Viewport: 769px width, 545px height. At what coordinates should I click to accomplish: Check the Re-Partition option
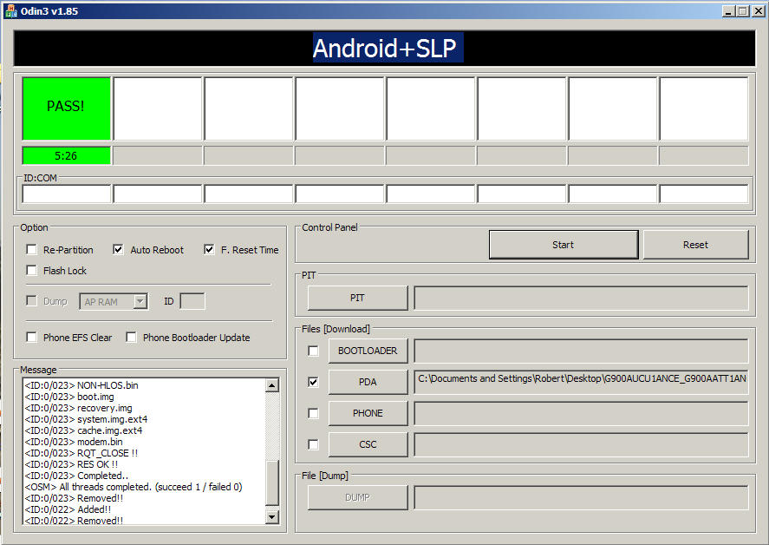tap(32, 250)
